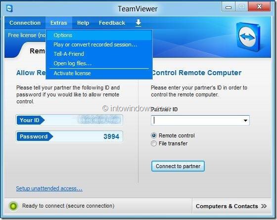Click Ready to connect status text
The image size is (277, 220).
[x=68, y=206]
